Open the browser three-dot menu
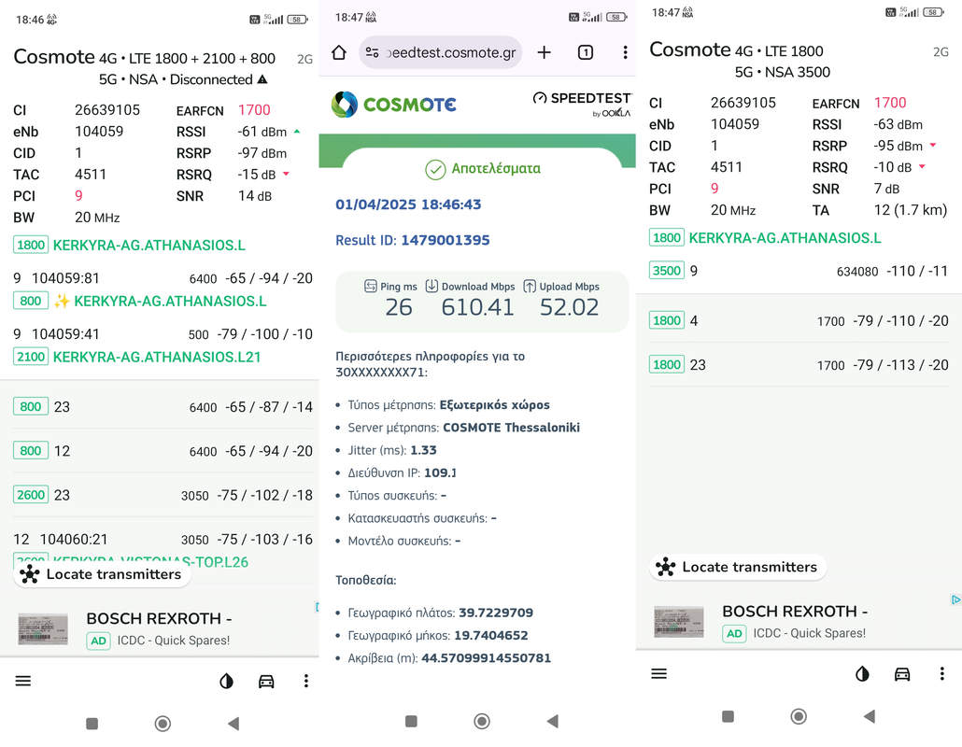The height and width of the screenshot is (747, 962). pyautogui.click(x=625, y=52)
